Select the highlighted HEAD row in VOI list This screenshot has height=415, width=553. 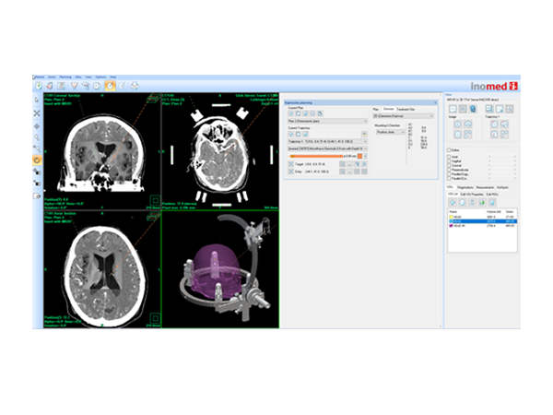coord(482,221)
